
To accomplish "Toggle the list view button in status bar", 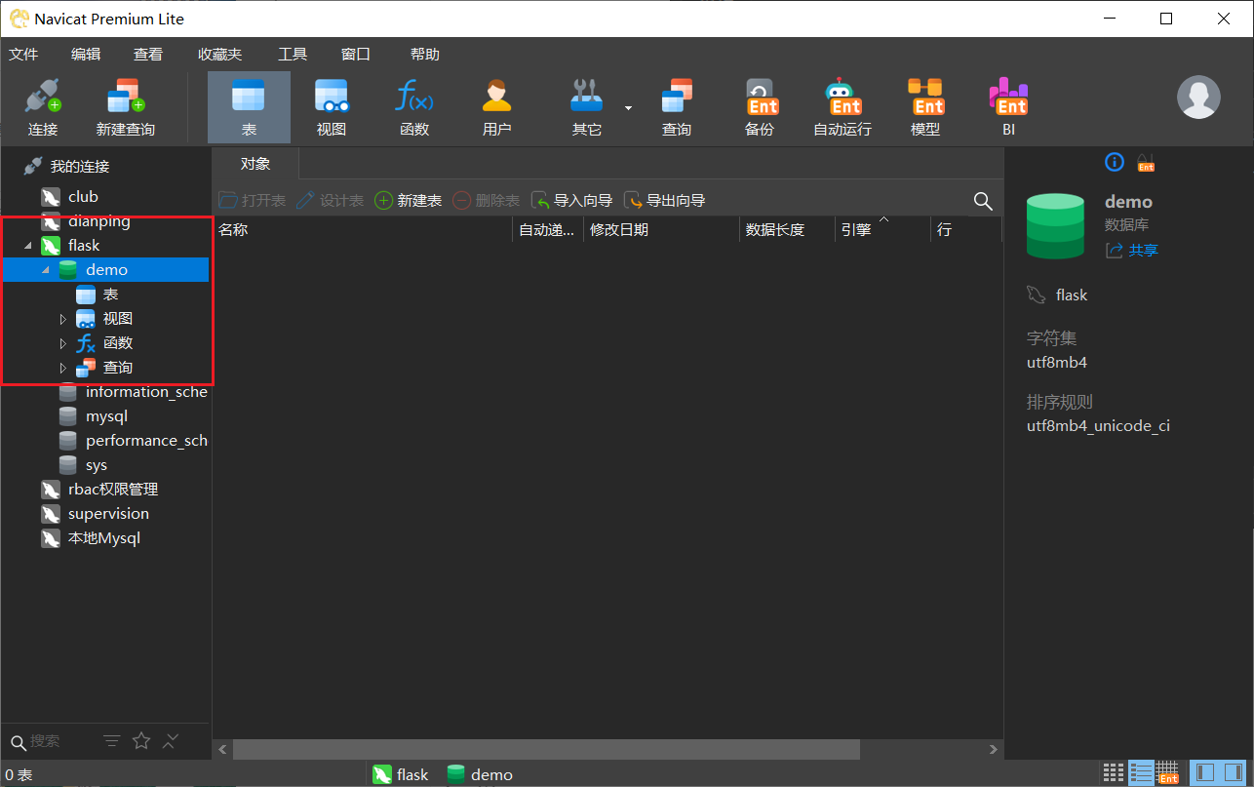I will pos(1141,772).
